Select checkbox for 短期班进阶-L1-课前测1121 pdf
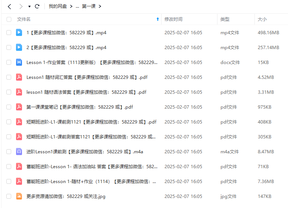Viewport: 288px width, 208px height. 9,122
